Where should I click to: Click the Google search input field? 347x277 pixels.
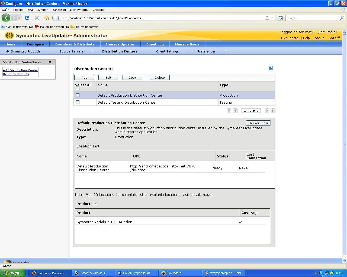pos(312,18)
